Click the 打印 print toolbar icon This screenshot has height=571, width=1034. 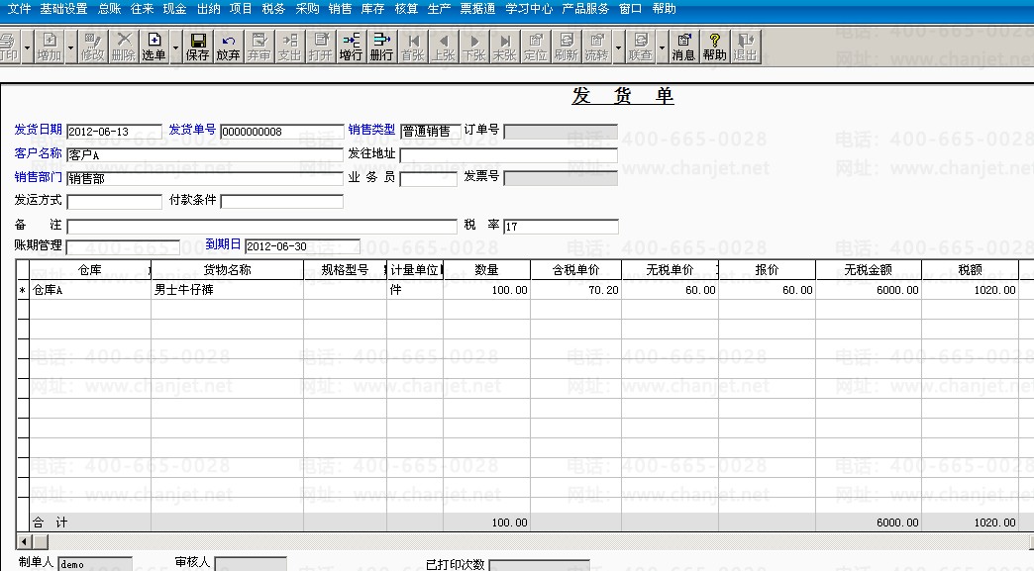[9, 47]
